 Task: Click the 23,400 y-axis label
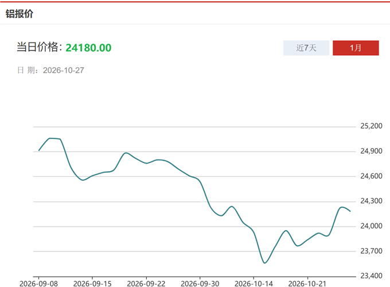(x=371, y=276)
